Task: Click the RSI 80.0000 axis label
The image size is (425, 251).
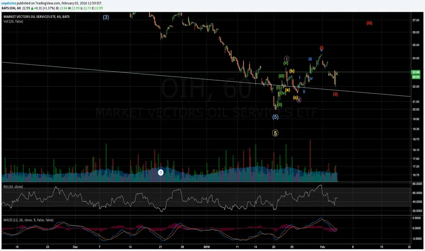Action: pyautogui.click(x=417, y=184)
